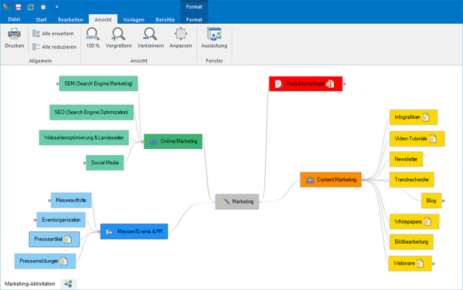Image resolution: width=463 pixels, height=290 pixels.
Task: Zoom out with the Verkleinern magnifier
Action: point(150,38)
